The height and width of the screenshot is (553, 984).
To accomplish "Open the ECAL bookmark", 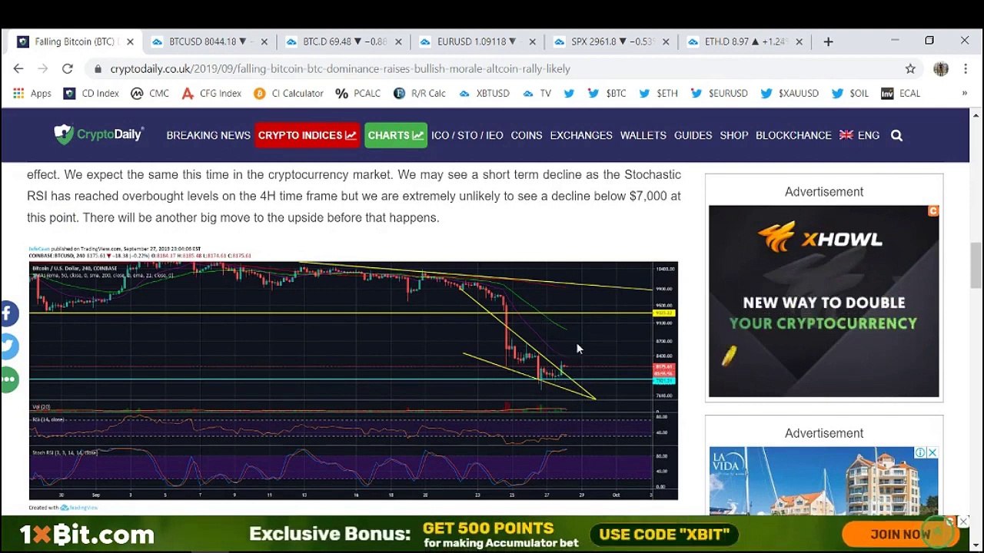I will pos(900,94).
